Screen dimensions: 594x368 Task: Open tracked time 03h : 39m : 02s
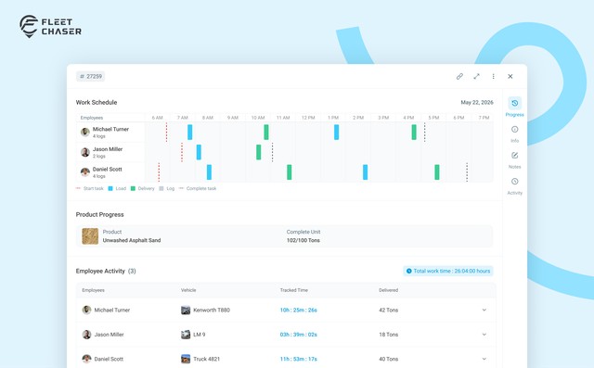[x=299, y=335]
